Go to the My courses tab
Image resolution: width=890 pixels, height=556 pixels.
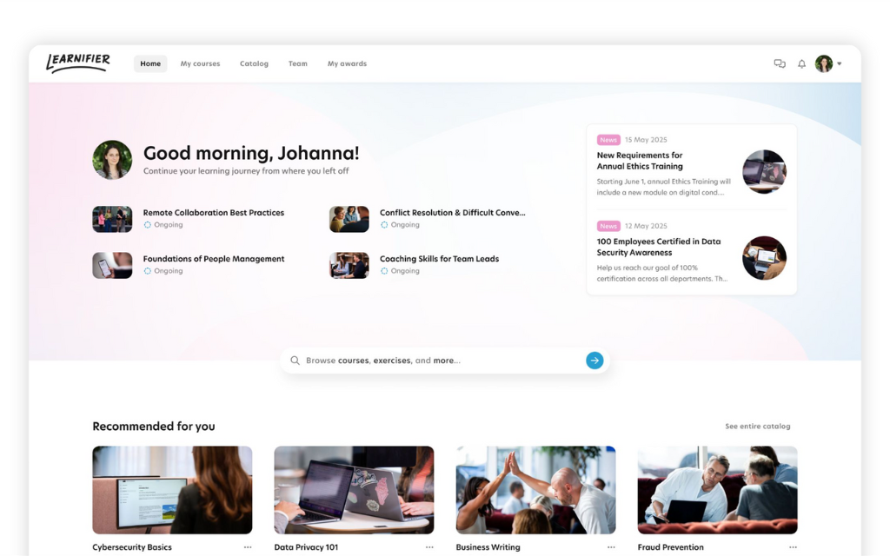pyautogui.click(x=200, y=63)
